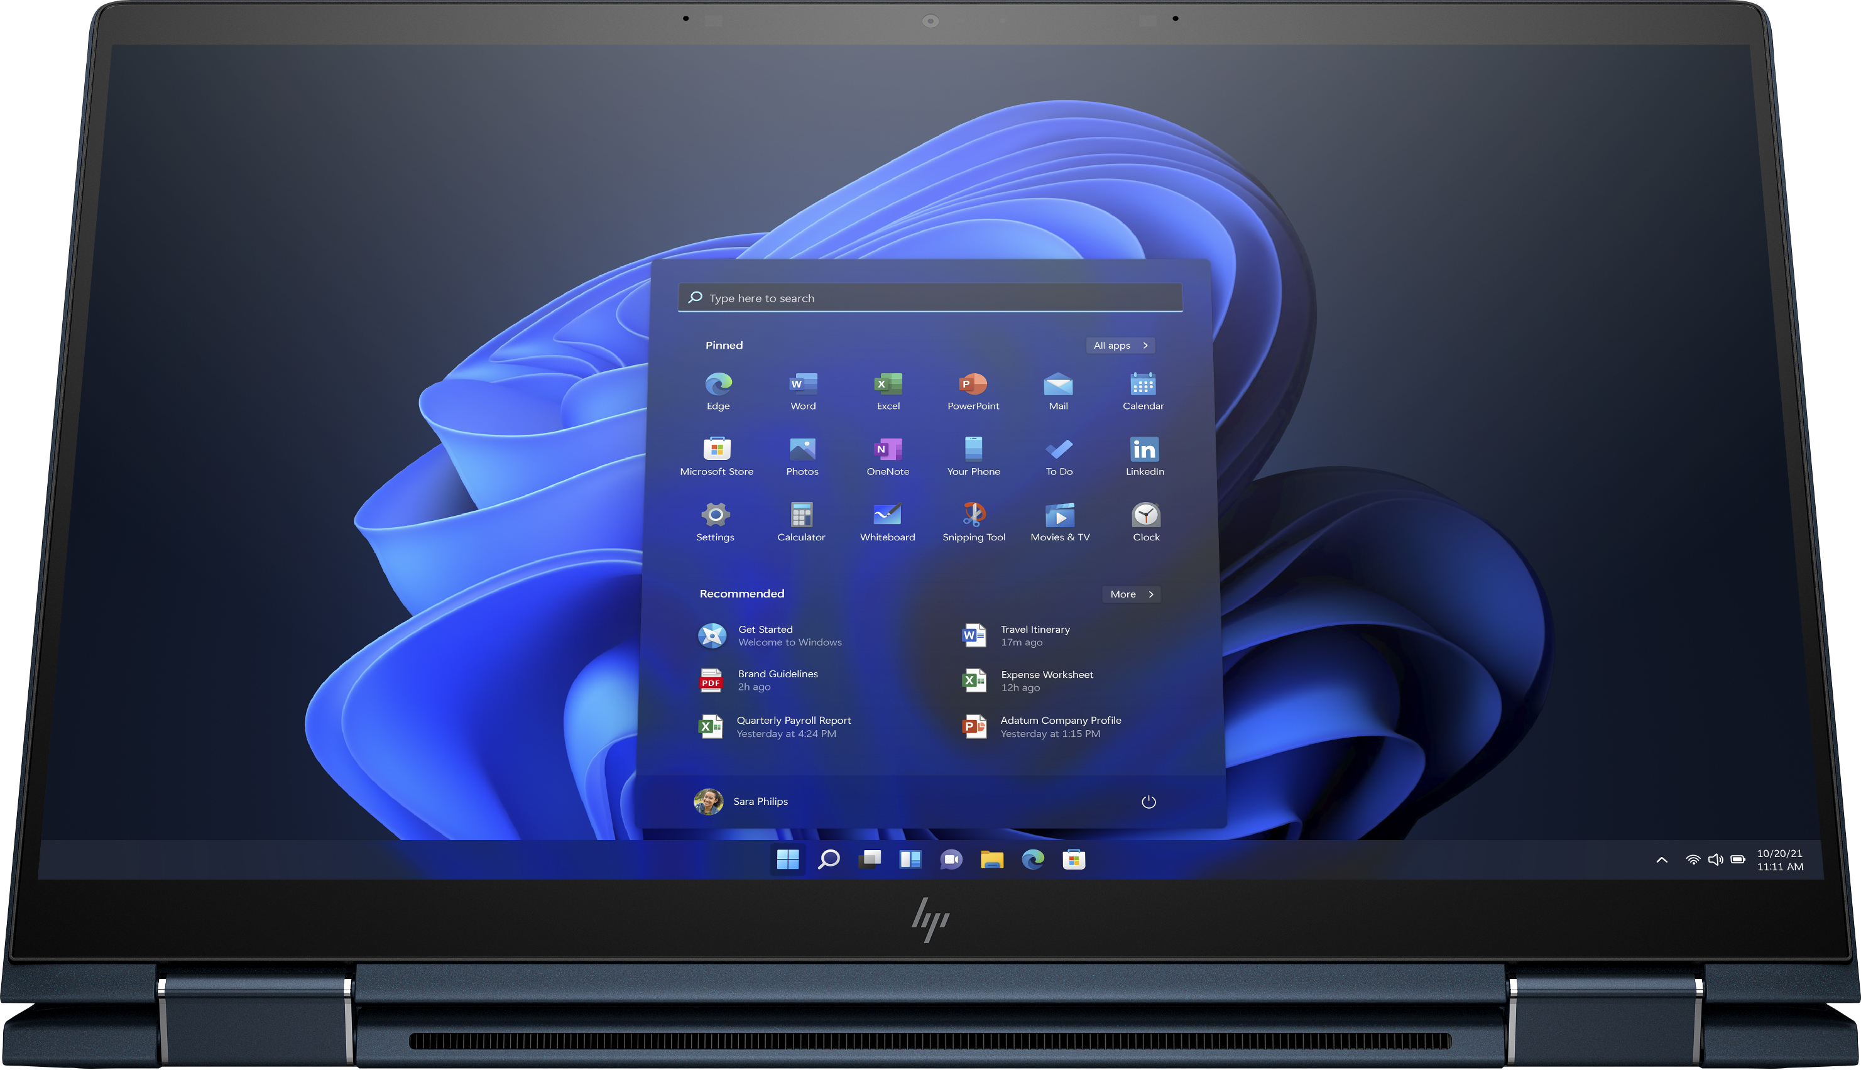Open the Sara Philips user account menu
1861x1070 pixels.
741,802
